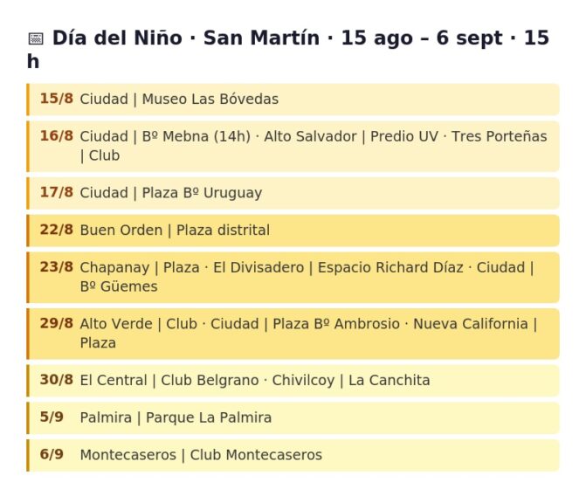This screenshot has height=503, width=586.
Task: Click the 30/8 date label
Action: click(x=57, y=380)
